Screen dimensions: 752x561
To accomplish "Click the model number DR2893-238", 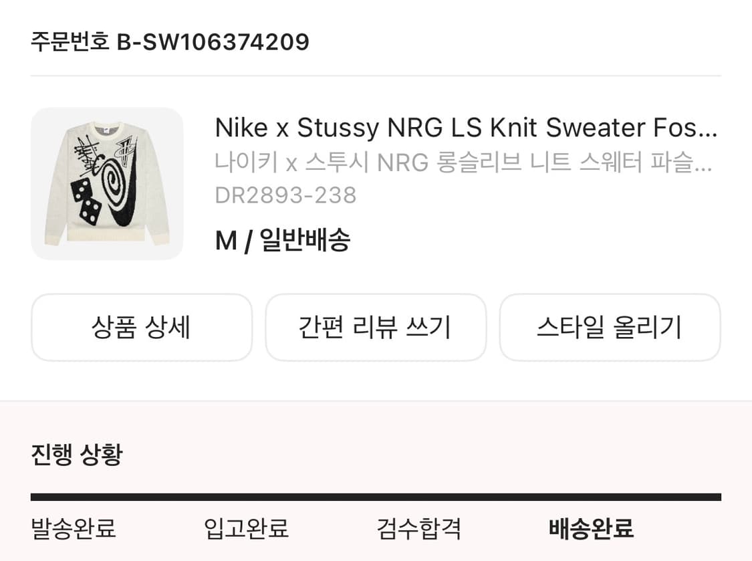I will coord(285,195).
